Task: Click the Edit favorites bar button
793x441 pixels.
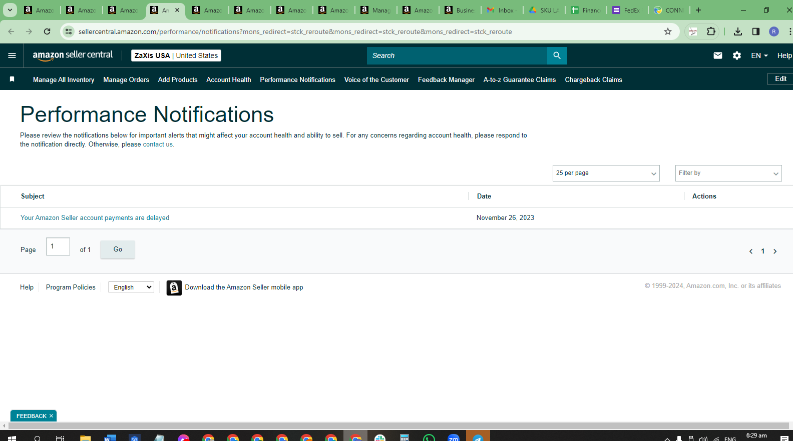Action: (780, 79)
